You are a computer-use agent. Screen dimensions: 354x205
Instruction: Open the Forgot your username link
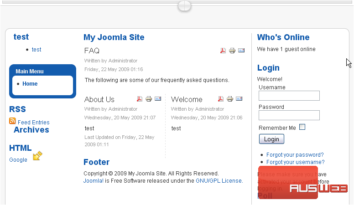click(295, 162)
